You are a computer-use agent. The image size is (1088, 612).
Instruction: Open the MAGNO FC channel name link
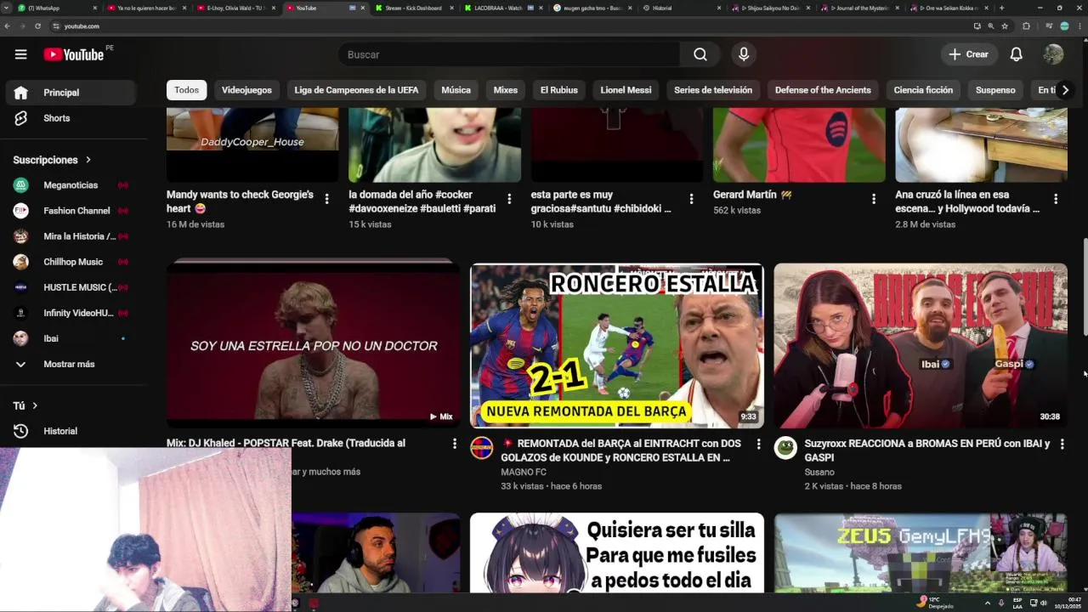(x=524, y=472)
